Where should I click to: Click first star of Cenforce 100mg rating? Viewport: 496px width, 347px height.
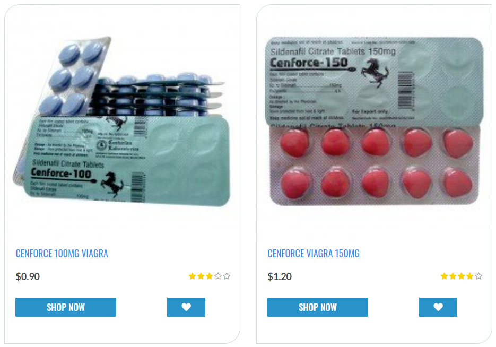click(x=193, y=276)
